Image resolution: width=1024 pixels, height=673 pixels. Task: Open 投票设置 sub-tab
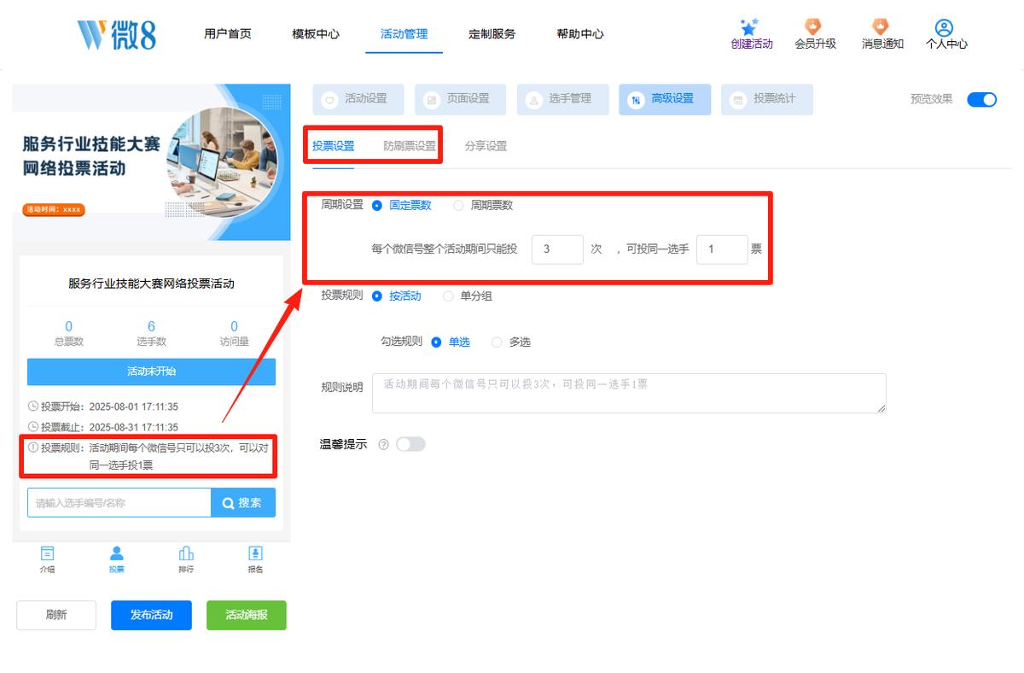tap(333, 146)
